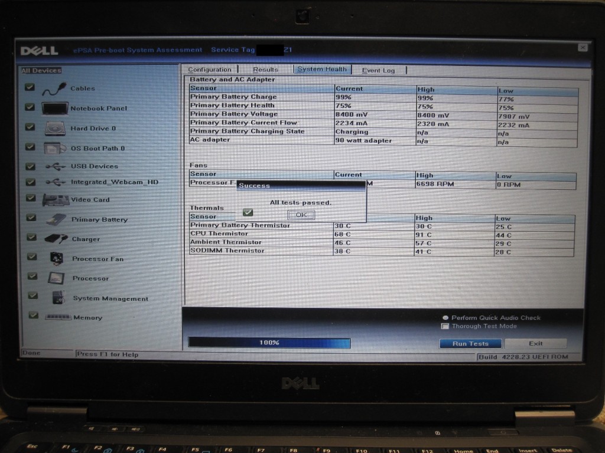The image size is (605, 453).
Task: Select the Integrated_Webcam_HD icon
Action: [55, 182]
